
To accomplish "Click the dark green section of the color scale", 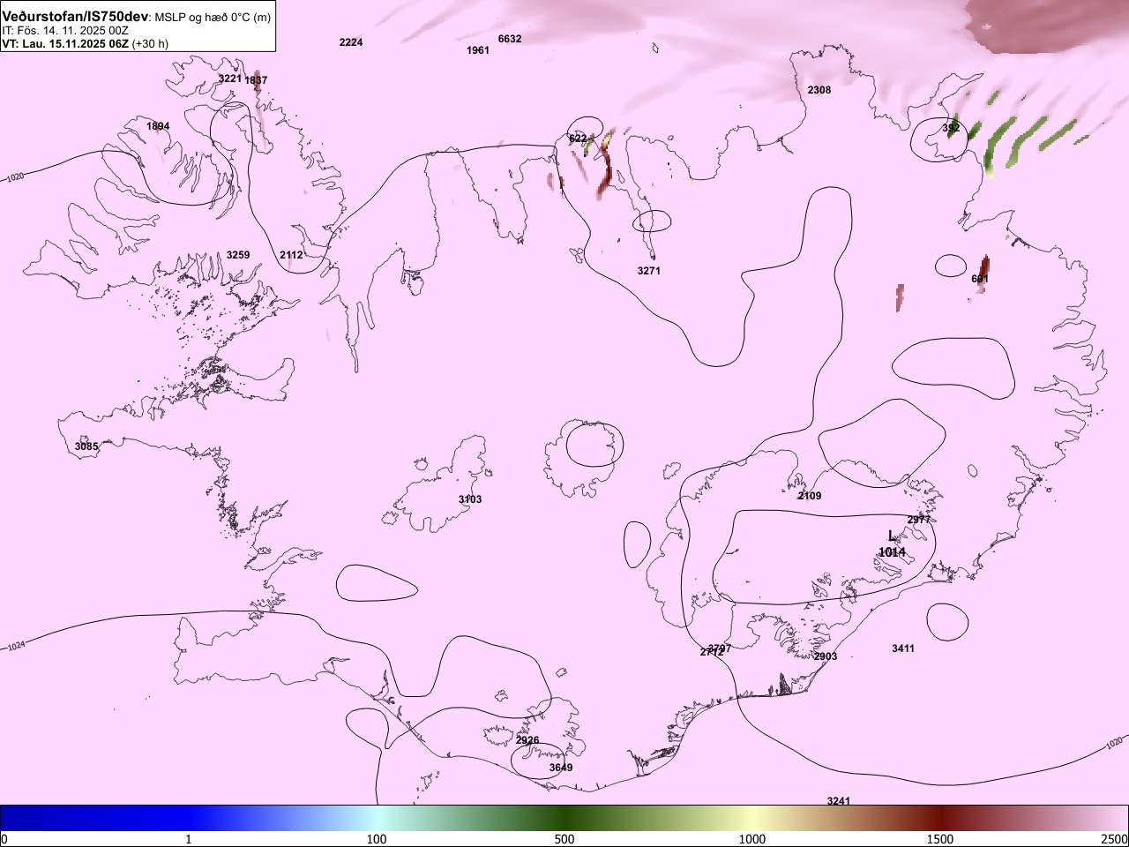I will (564, 818).
